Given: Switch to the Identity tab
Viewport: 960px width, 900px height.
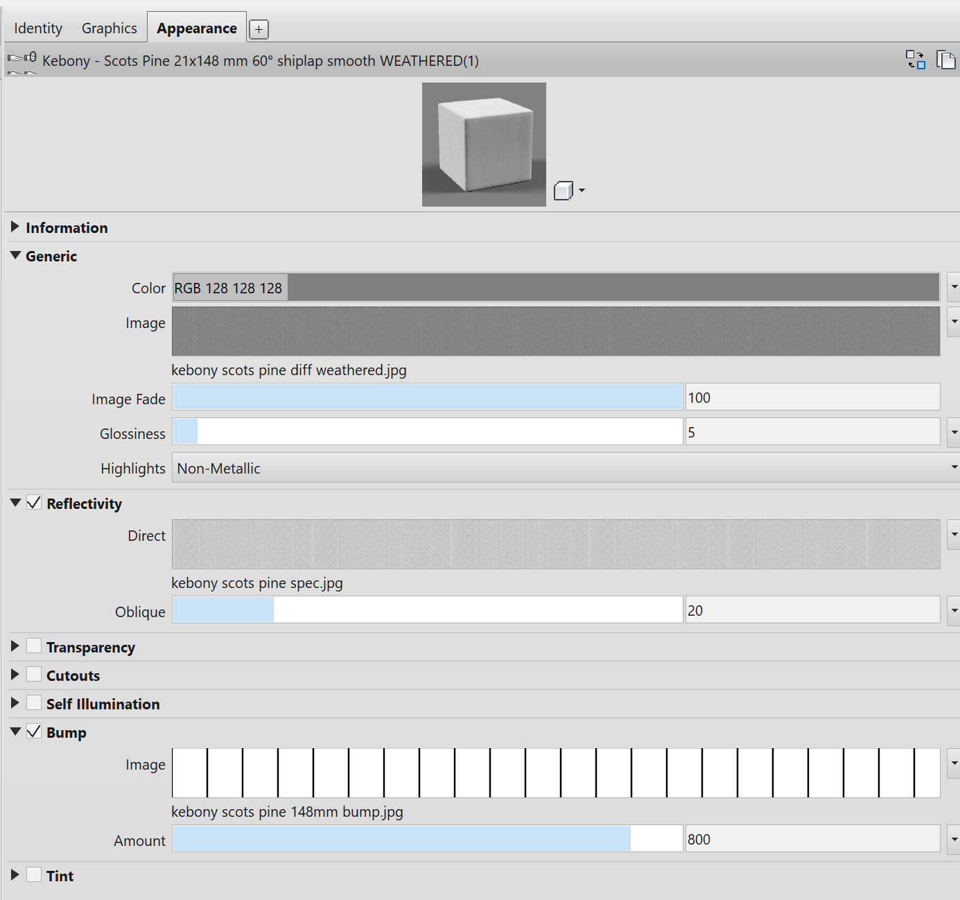Looking at the screenshot, I should tap(37, 28).
